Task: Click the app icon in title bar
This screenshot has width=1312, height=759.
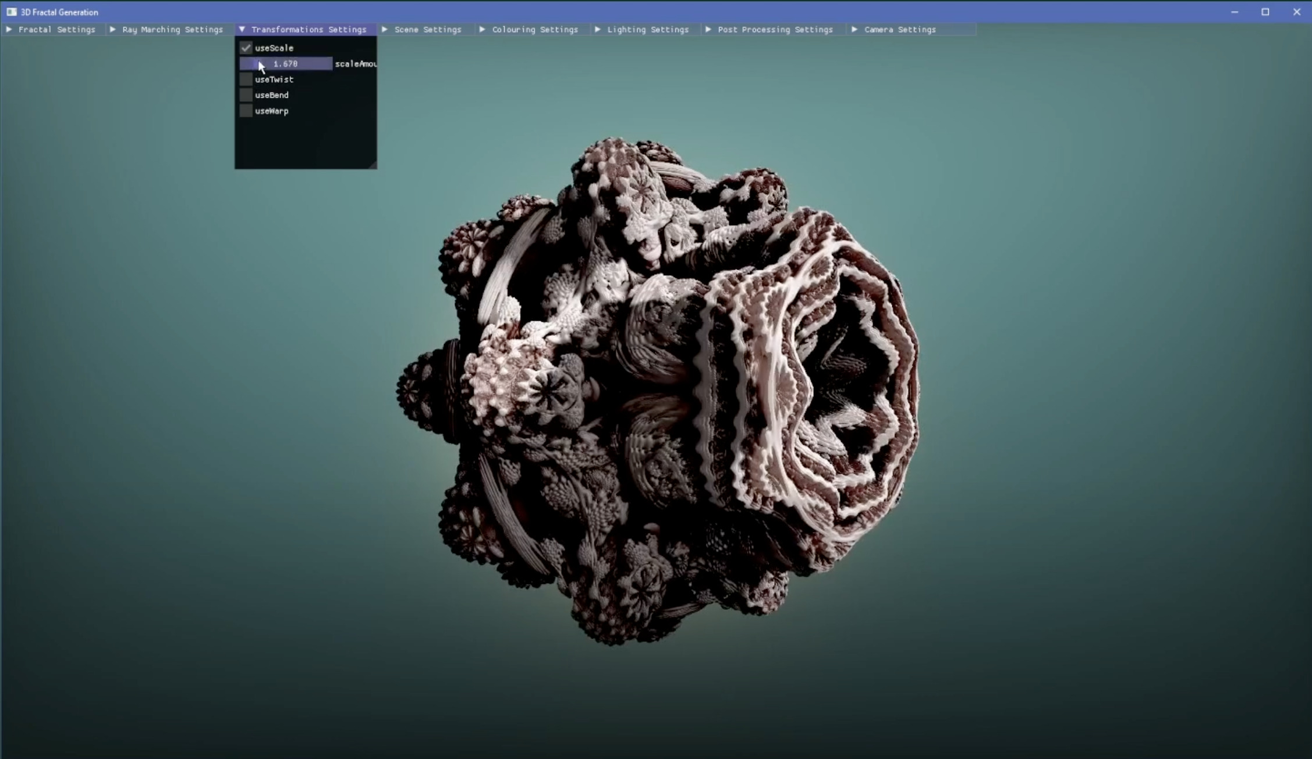Action: (12, 12)
